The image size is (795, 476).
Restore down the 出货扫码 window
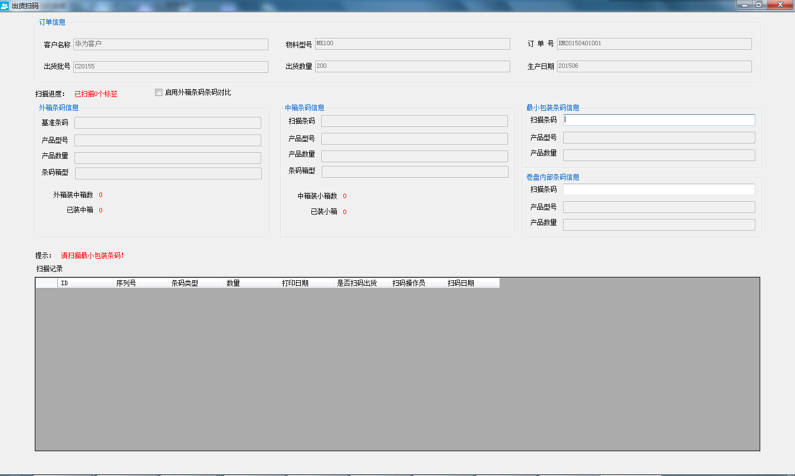click(759, 5)
